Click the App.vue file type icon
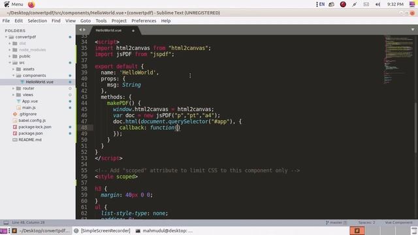 (18, 101)
